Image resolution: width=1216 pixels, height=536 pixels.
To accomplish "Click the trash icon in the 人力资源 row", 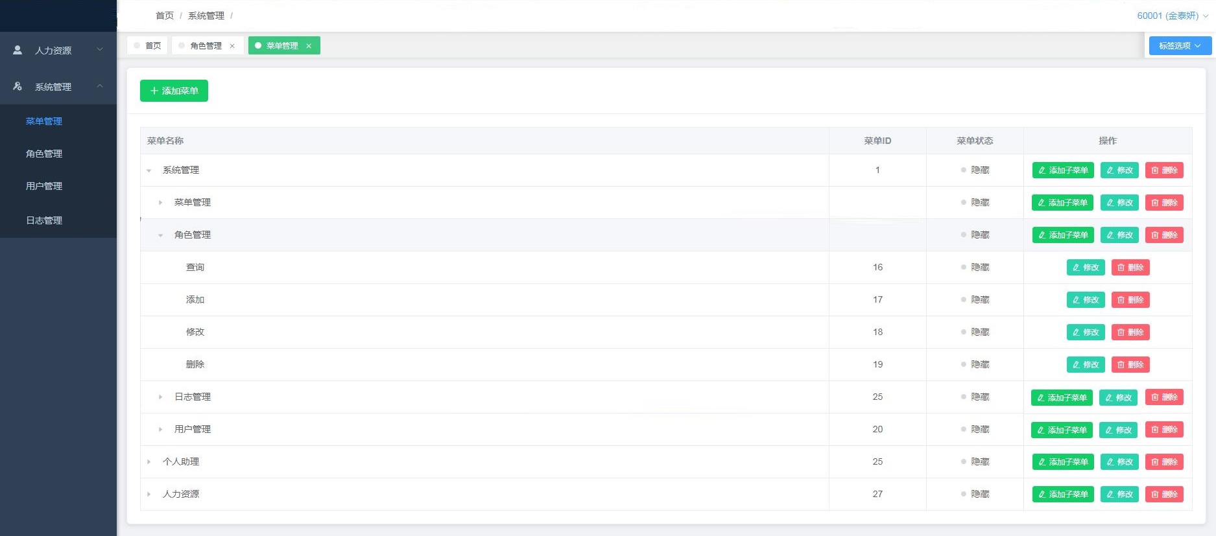I will point(1155,495).
